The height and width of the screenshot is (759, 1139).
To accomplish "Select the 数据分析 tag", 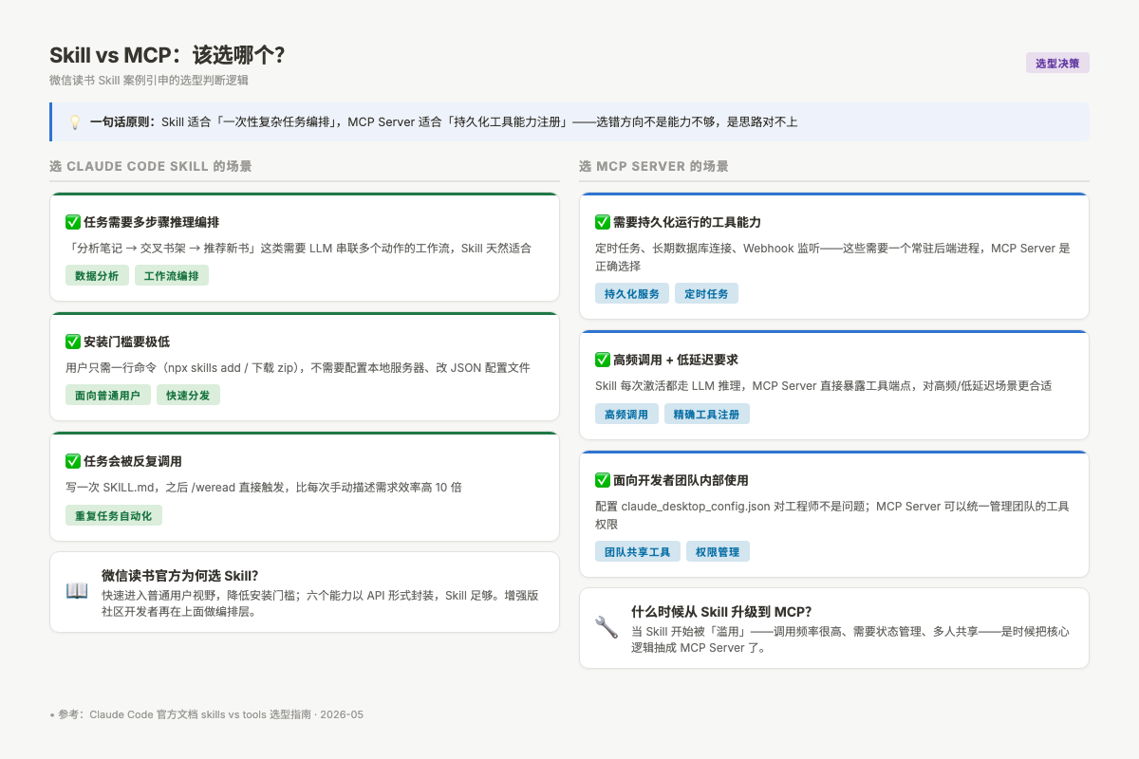I will [97, 276].
